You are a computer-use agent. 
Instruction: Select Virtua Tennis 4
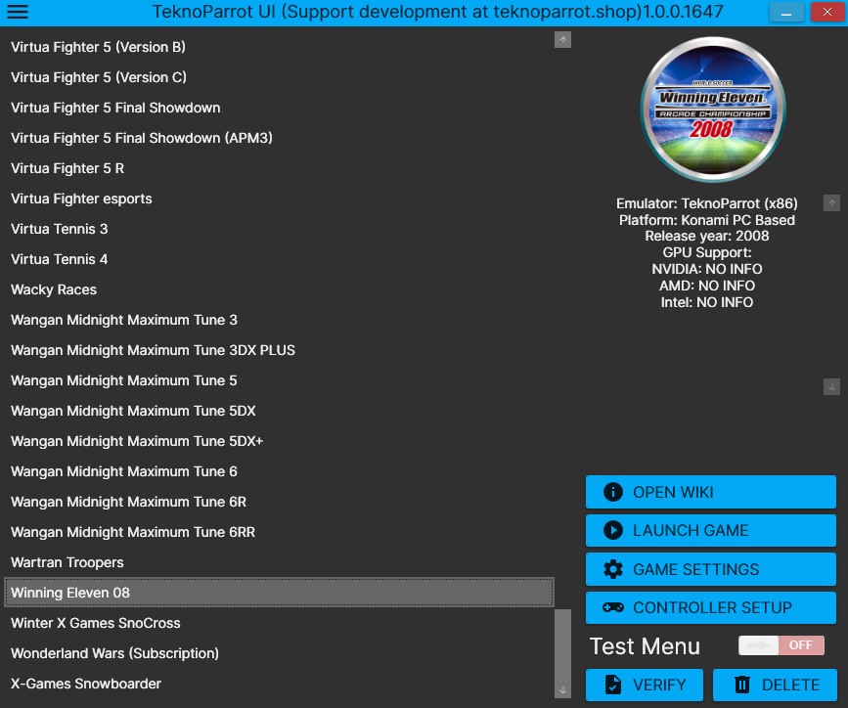[279, 259]
